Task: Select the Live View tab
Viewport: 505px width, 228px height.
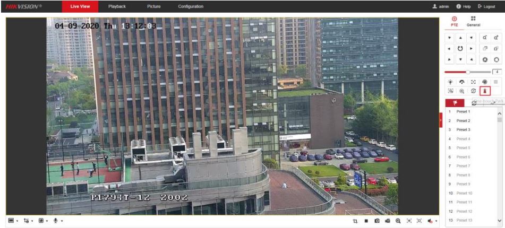Action: (80, 6)
